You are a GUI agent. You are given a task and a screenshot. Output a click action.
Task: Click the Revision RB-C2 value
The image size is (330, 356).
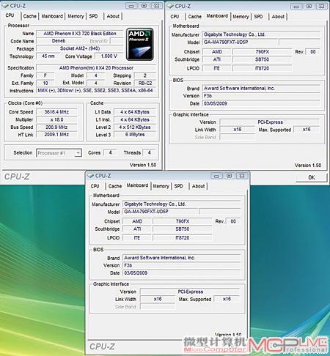tap(145, 83)
